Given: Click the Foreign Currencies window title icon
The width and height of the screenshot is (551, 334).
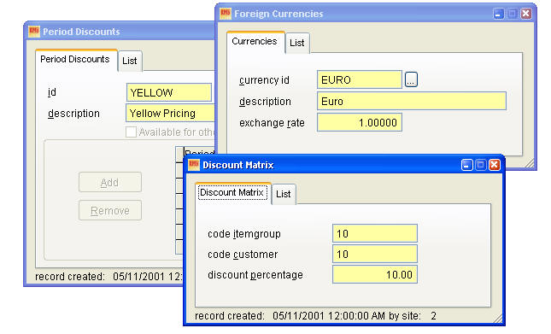Looking at the screenshot, I should [x=226, y=14].
